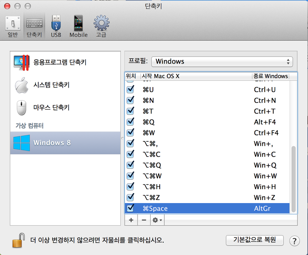Click the ⌘Q Mac shortcut text
This screenshot has width=308, height=255.
149,122
